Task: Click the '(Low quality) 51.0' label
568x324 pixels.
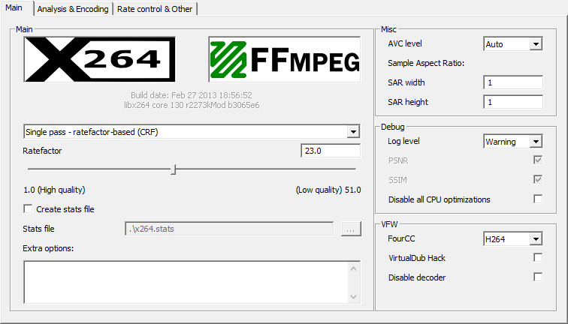Action: point(328,190)
